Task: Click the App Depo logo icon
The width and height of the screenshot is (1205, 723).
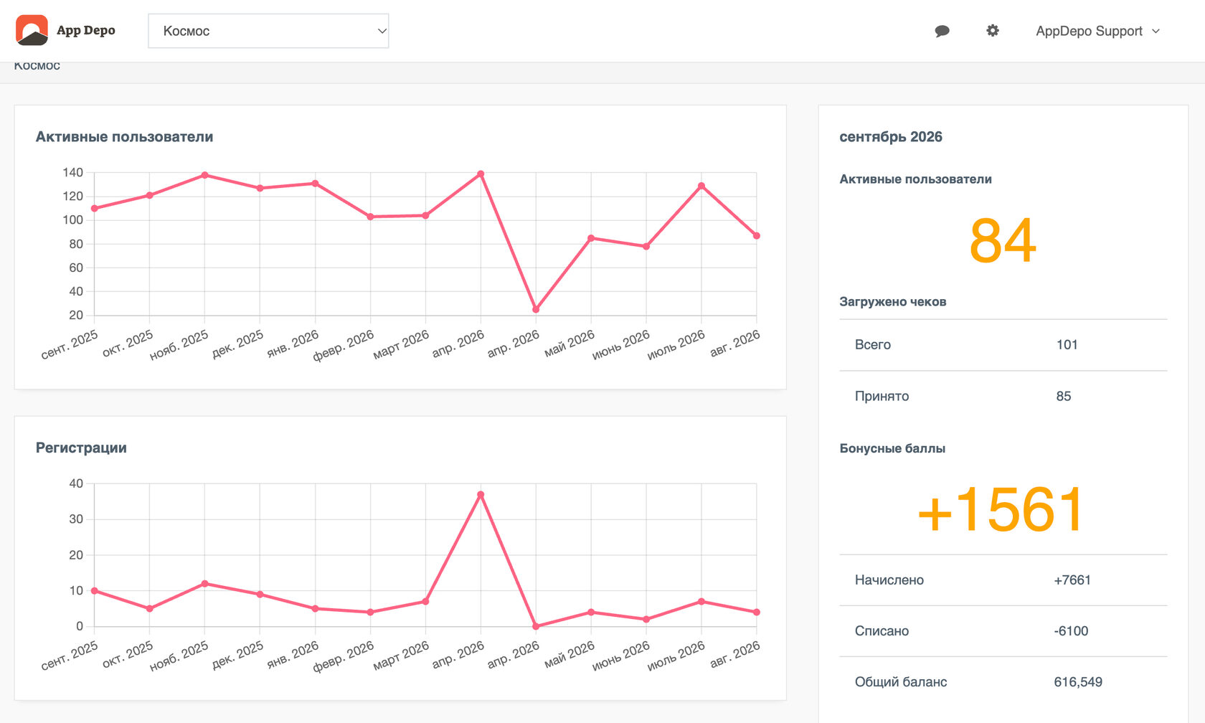Action: click(32, 30)
